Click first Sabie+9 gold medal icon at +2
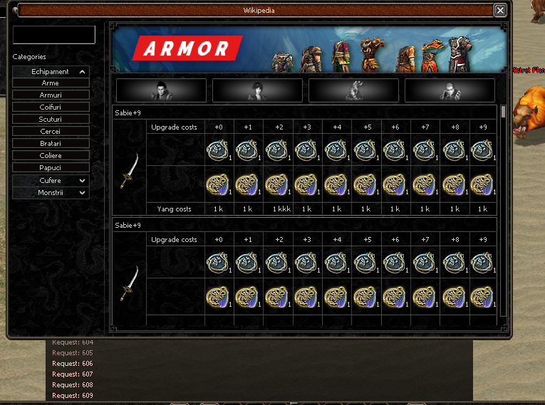This screenshot has width=545, height=405. [277, 184]
